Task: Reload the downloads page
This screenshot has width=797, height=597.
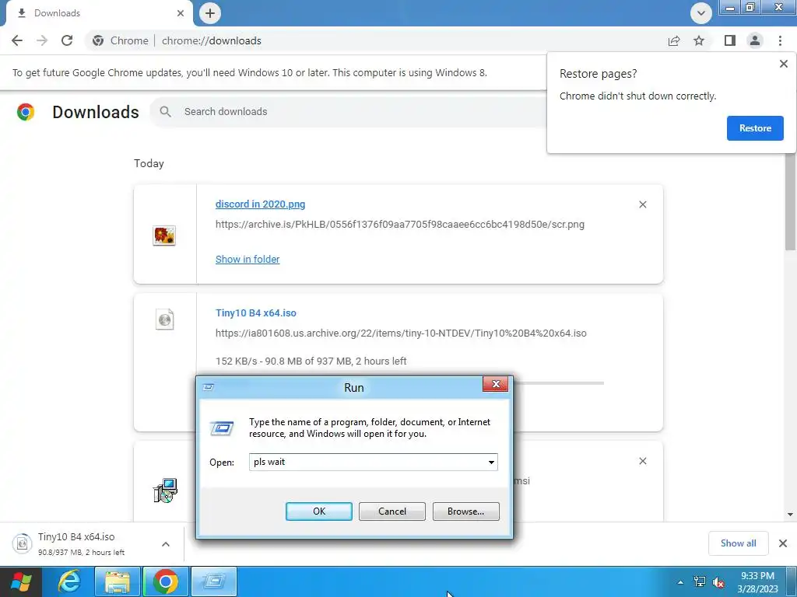Action: tap(67, 40)
